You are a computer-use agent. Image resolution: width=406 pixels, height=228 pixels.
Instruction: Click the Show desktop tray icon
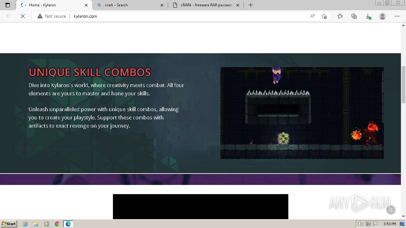click(402, 224)
